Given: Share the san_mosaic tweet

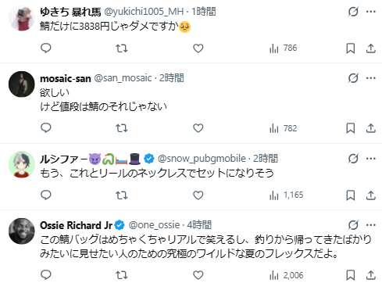Looking at the screenshot, I should coord(371,128).
